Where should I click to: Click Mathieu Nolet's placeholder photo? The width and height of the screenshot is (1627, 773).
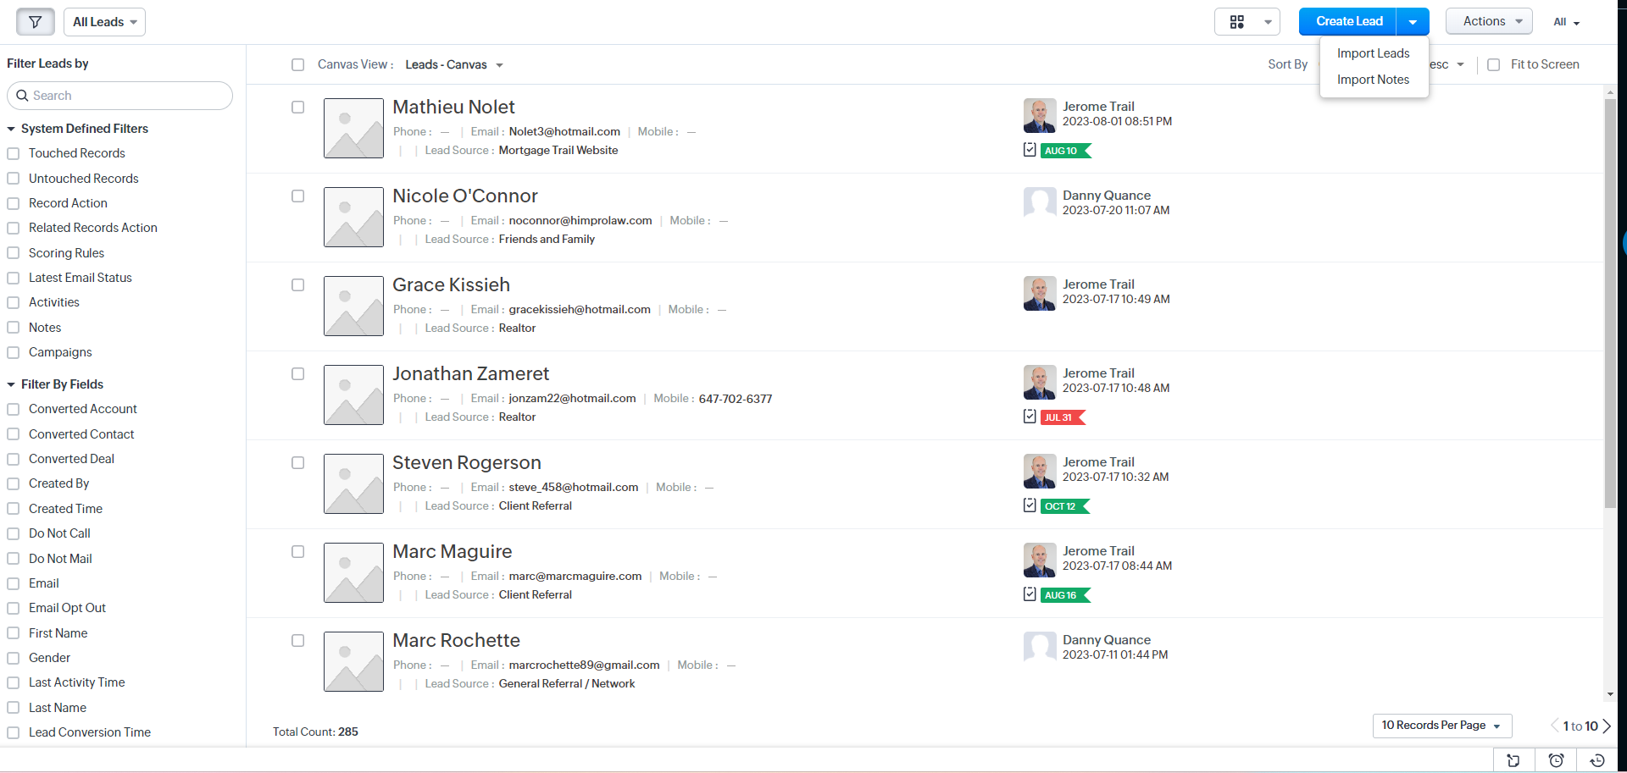(x=353, y=128)
